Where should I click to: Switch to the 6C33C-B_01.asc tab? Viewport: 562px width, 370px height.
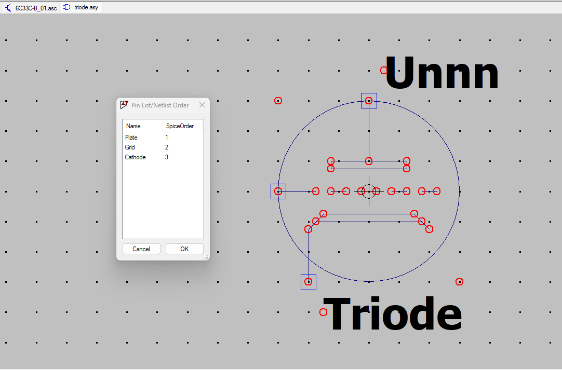click(31, 7)
